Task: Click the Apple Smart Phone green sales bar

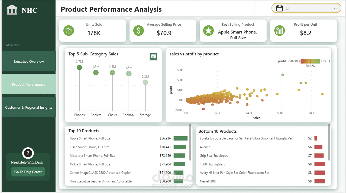Action: click(180, 138)
